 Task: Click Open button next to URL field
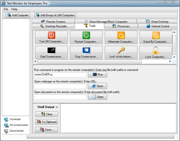coord(97,86)
